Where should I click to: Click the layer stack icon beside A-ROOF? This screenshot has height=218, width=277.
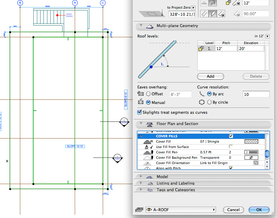click(139, 210)
